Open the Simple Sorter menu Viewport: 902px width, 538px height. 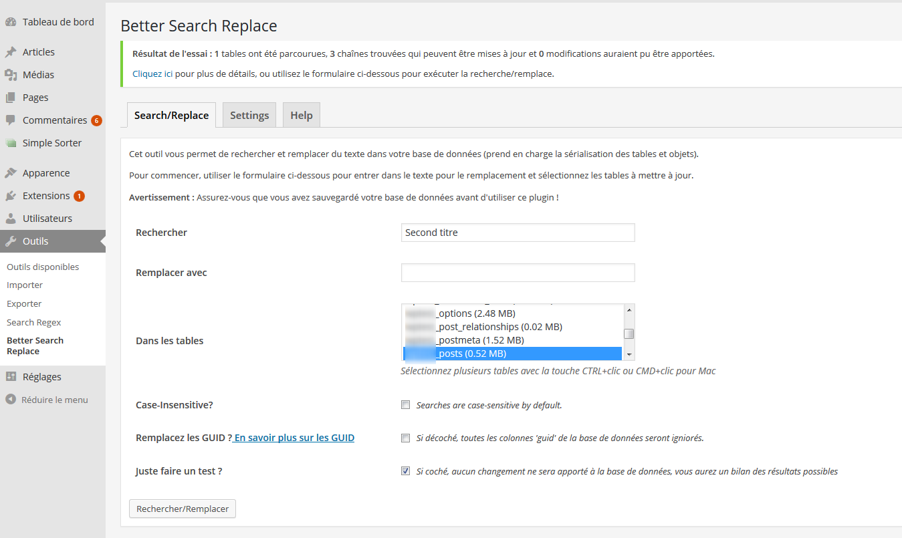point(53,143)
